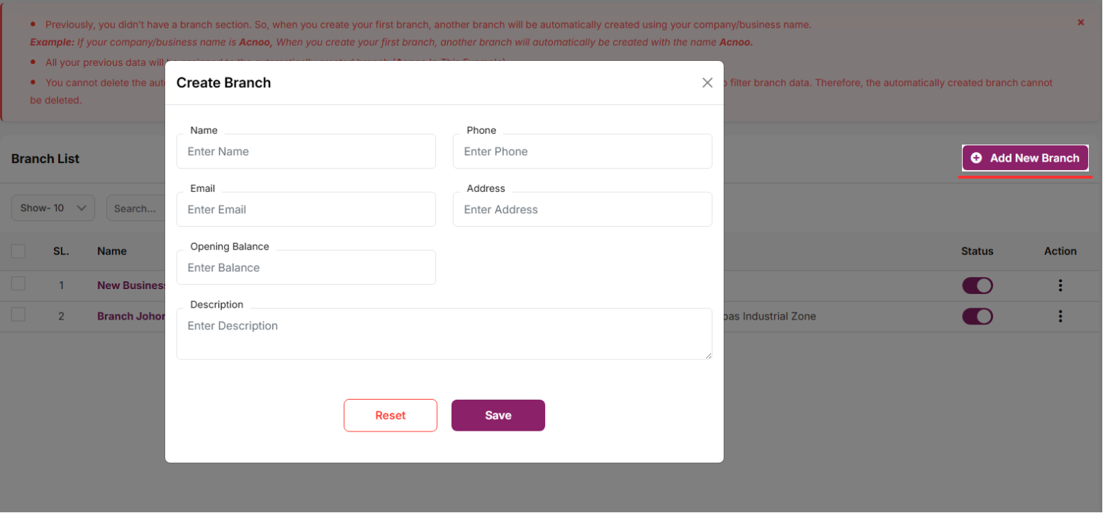Save the new branch
1103x513 pixels.
[498, 415]
